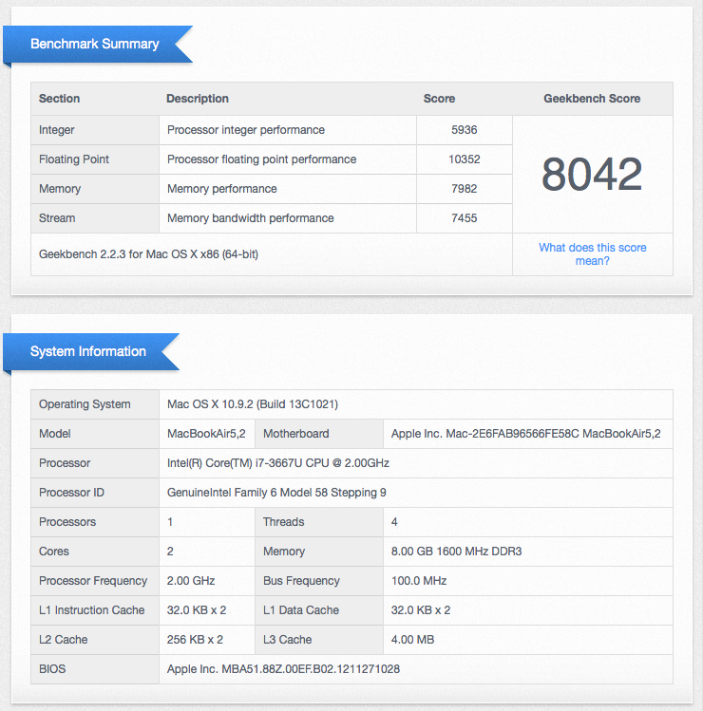Viewport: 703px width, 711px height.
Task: Click the Geekbench Score column header
Action: tap(592, 99)
